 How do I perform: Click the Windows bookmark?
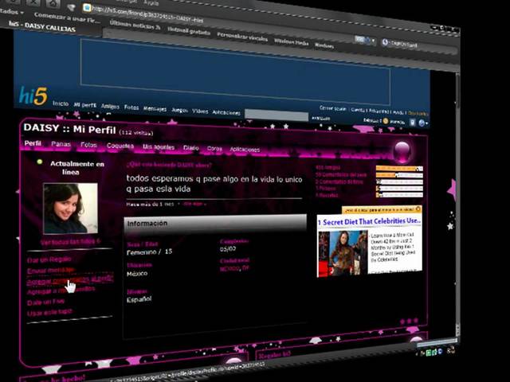click(x=324, y=45)
